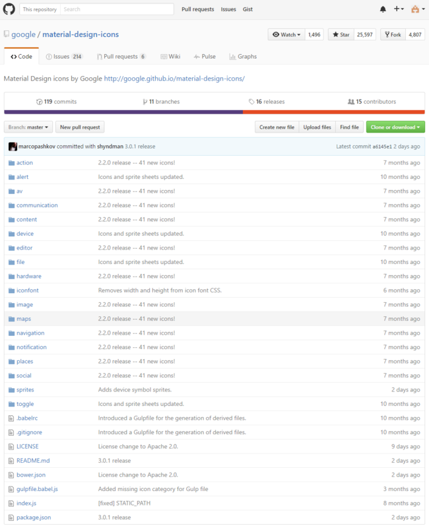Expand the Clone or download dropdown
The width and height of the screenshot is (429, 528).
(x=395, y=127)
